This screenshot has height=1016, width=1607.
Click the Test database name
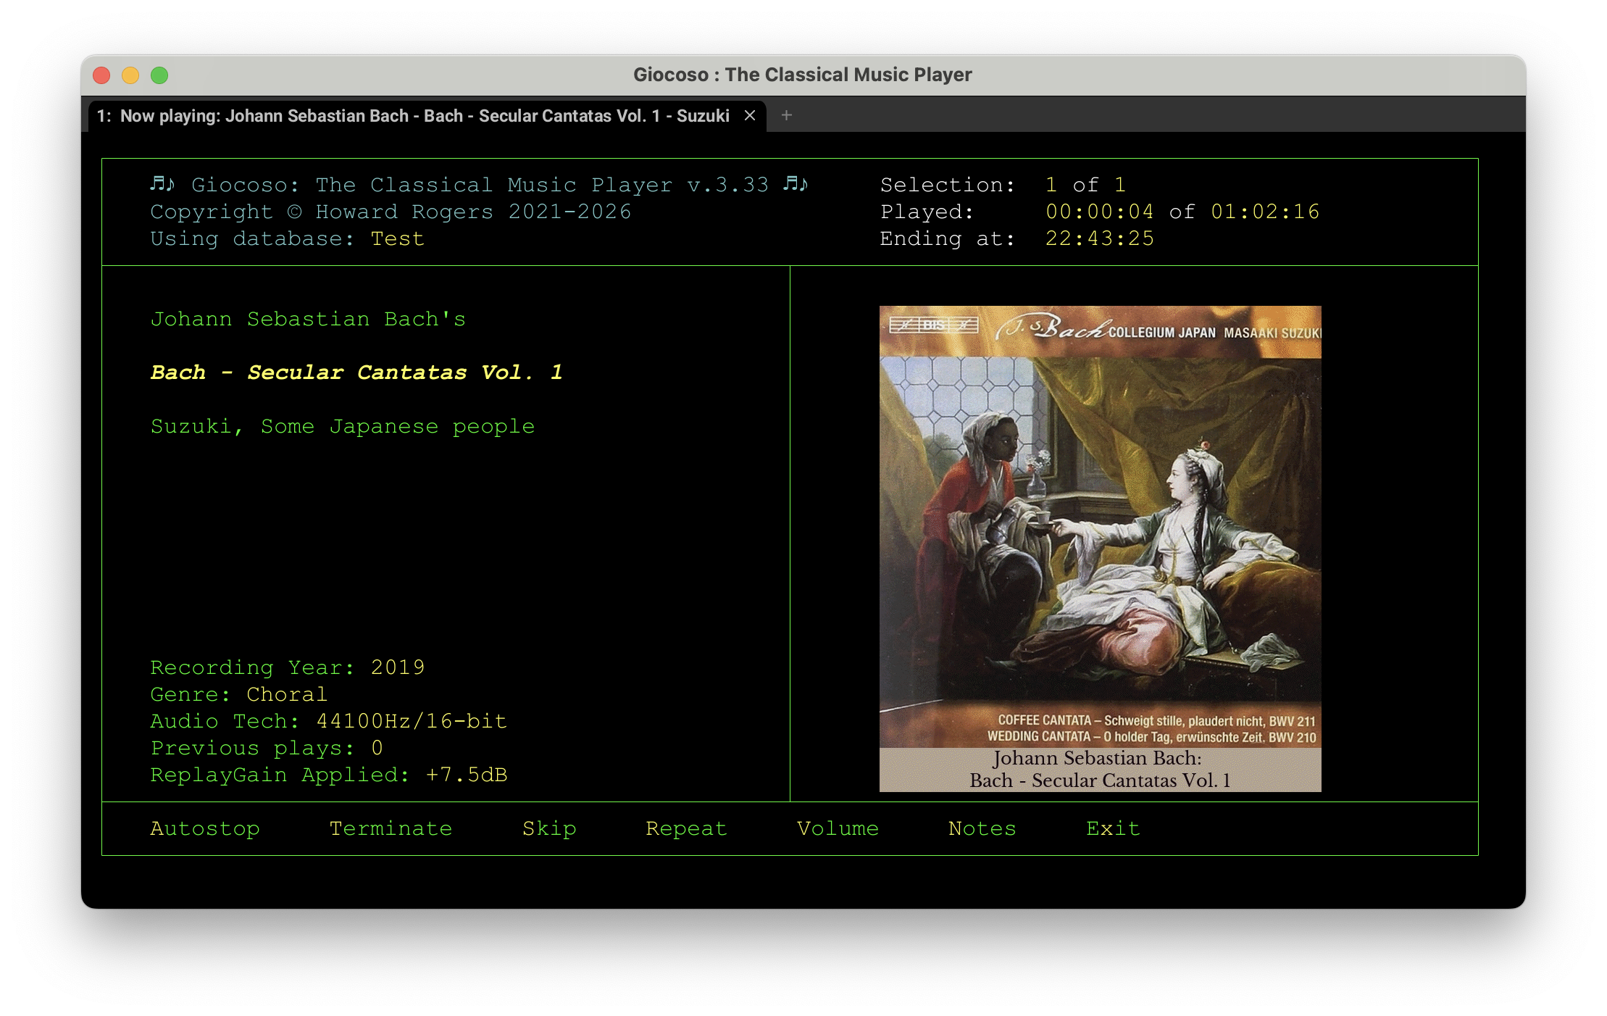[397, 238]
